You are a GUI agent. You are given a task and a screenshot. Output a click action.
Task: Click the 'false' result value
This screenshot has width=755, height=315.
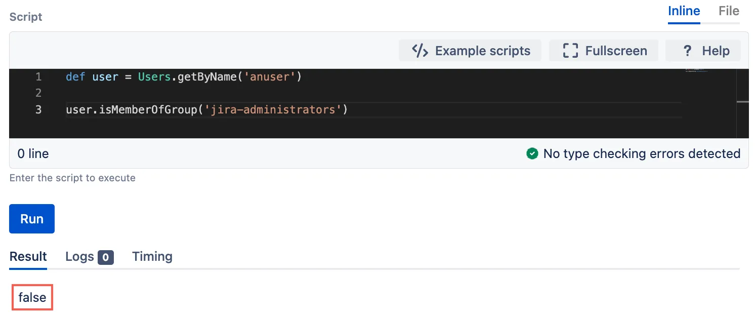point(32,297)
